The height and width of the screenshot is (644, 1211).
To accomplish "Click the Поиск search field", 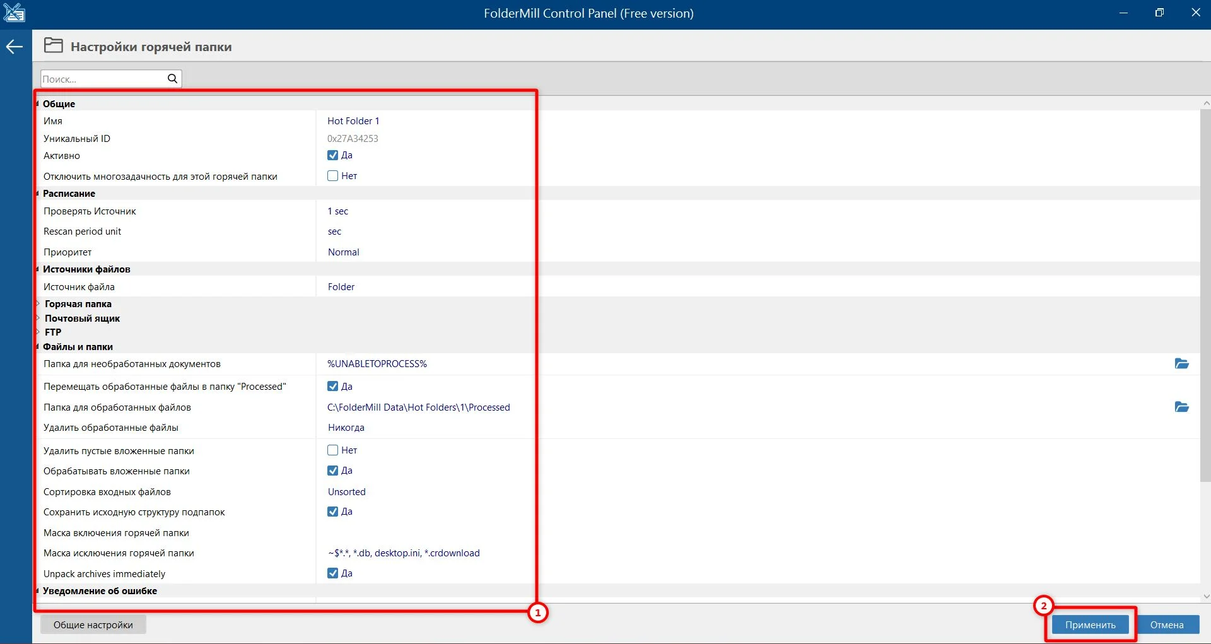I will point(101,79).
